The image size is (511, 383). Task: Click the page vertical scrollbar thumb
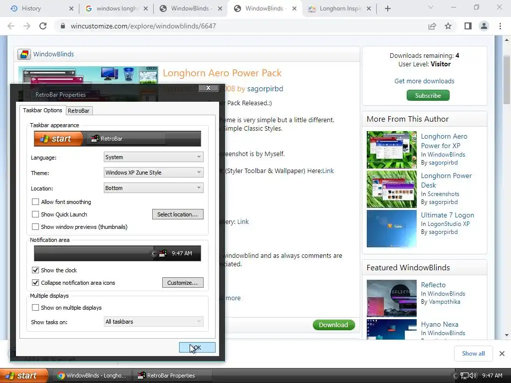(x=507, y=80)
